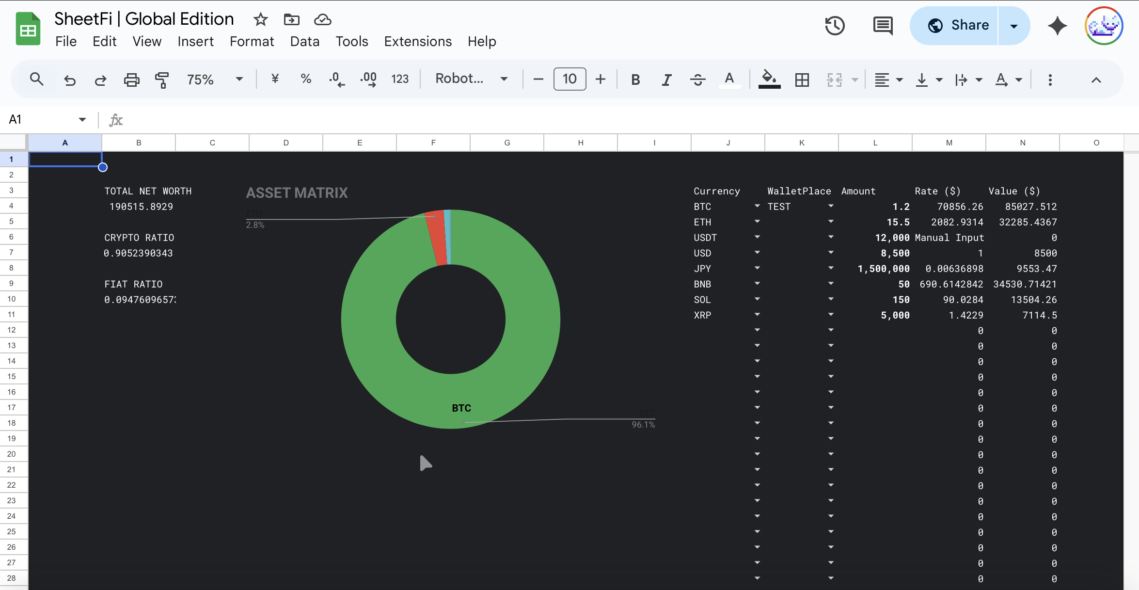Viewport: 1139px width, 590px height.
Task: Toggle italic formatting
Action: [x=667, y=80]
